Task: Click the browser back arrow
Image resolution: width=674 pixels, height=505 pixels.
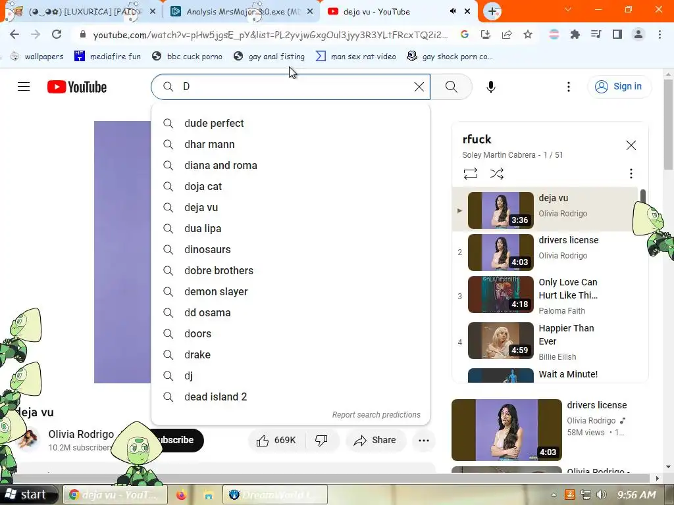Action: [14, 34]
